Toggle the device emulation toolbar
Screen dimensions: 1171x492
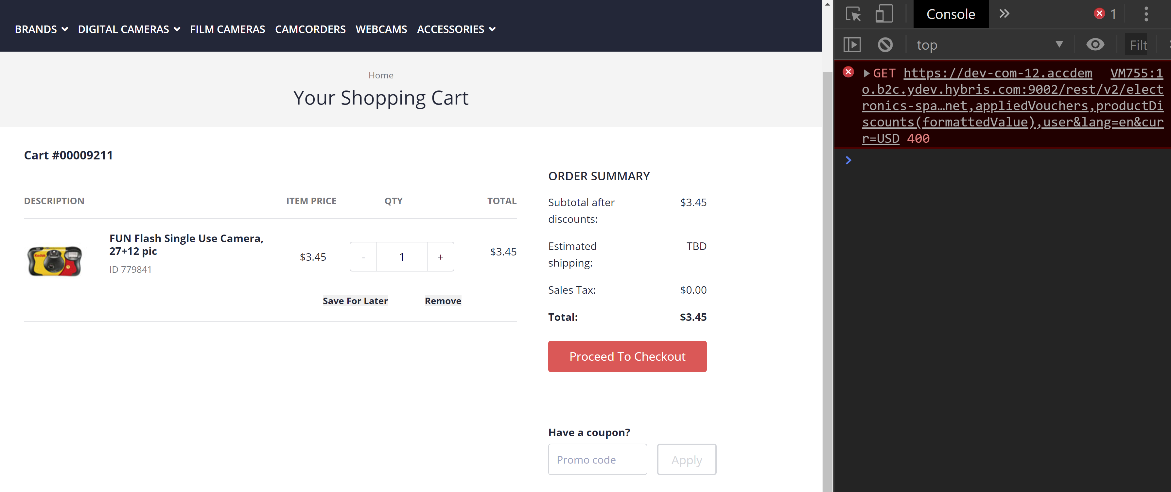pos(884,14)
